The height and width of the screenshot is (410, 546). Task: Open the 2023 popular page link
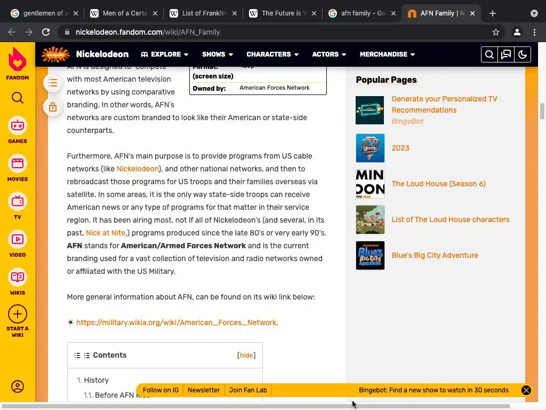click(400, 148)
